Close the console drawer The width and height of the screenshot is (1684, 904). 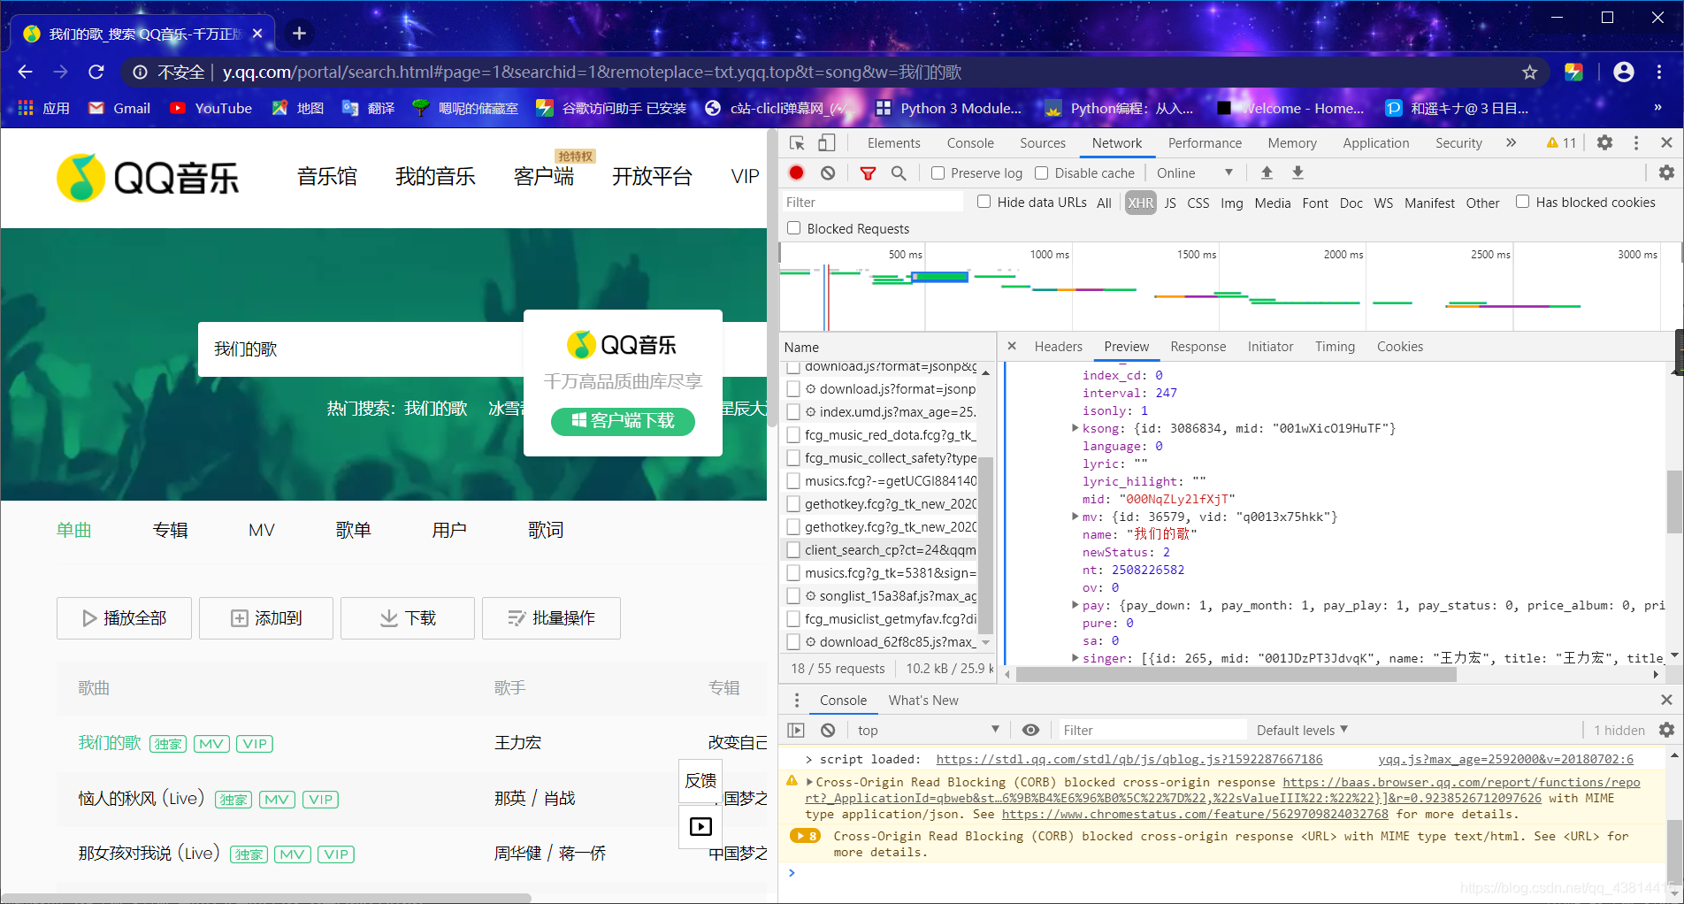coord(1666,701)
